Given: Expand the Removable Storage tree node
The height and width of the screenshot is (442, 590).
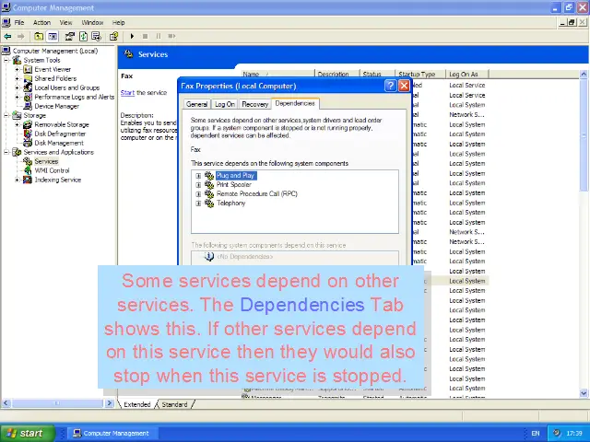Looking at the screenshot, I should pyautogui.click(x=17, y=125).
